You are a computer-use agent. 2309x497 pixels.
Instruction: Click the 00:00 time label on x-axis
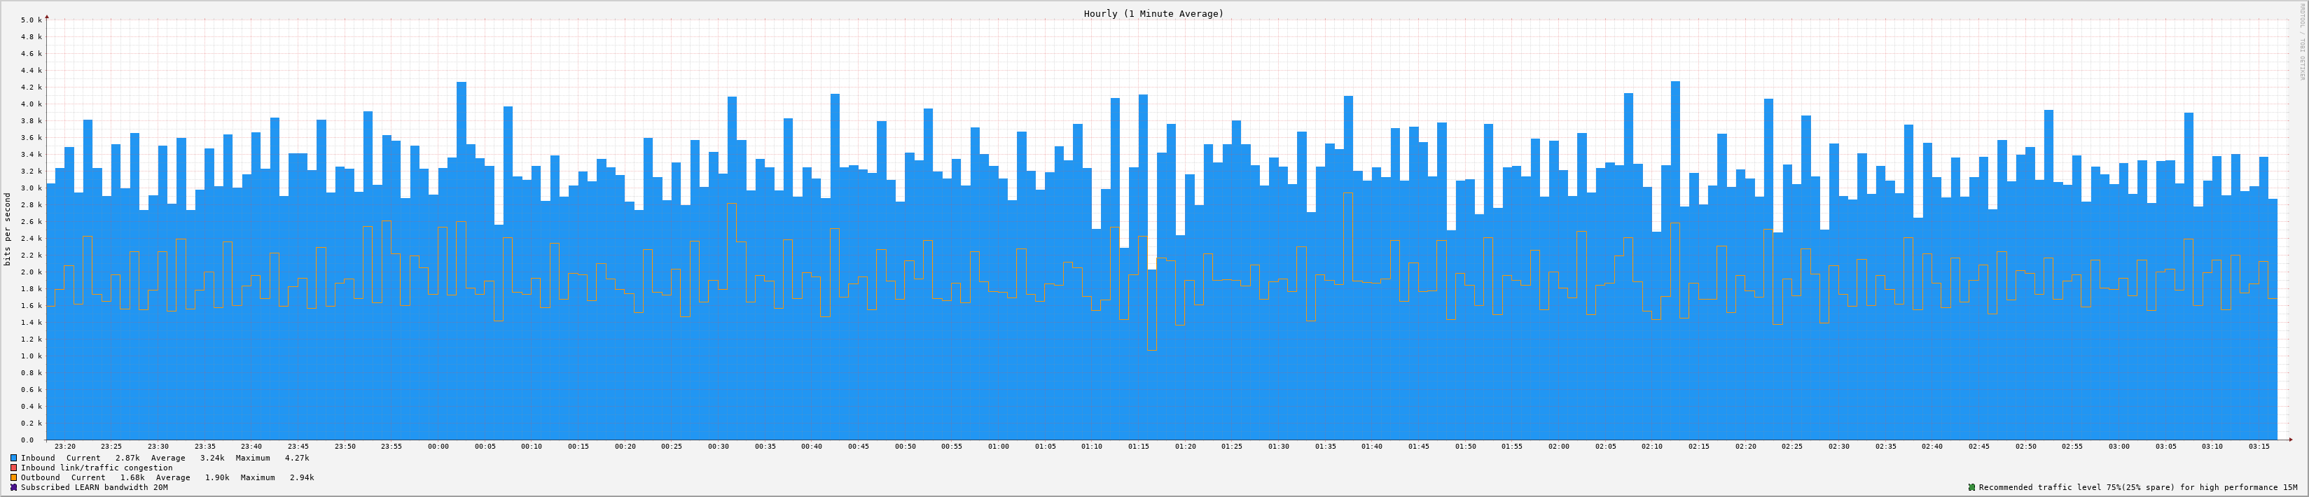pos(438,446)
